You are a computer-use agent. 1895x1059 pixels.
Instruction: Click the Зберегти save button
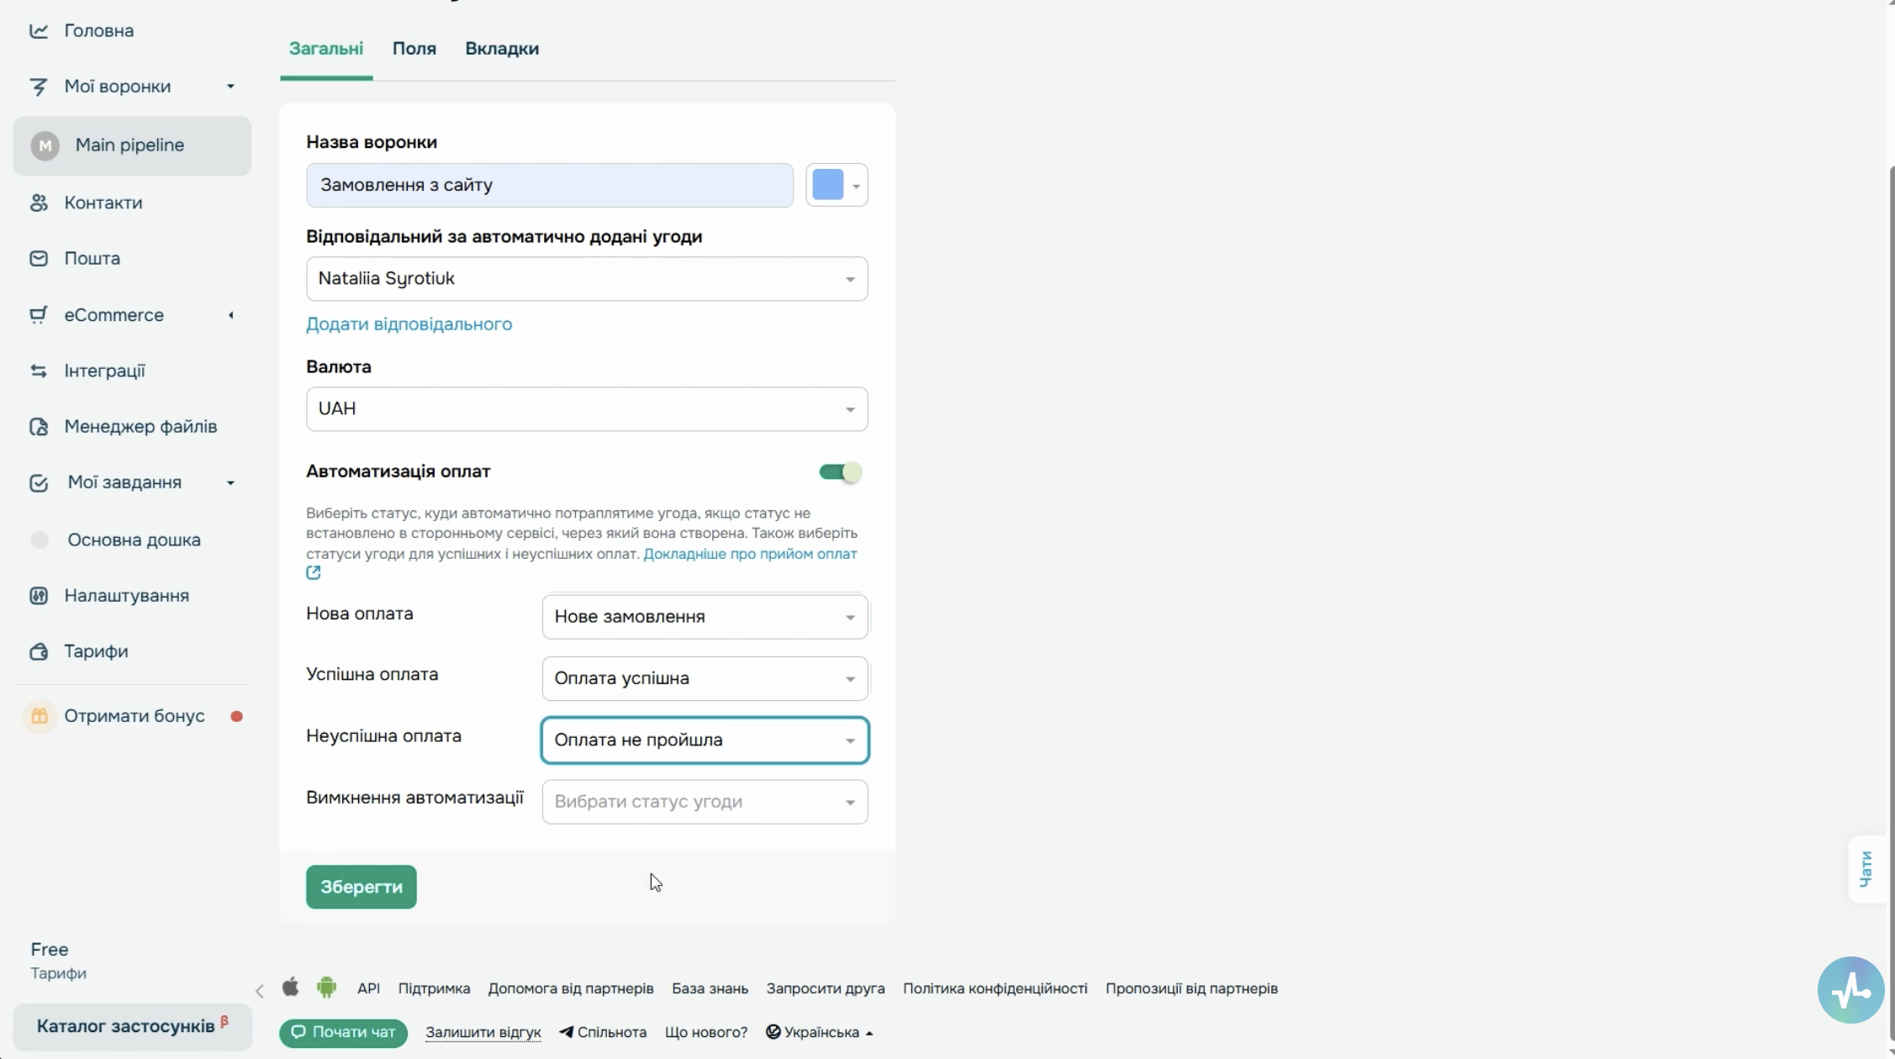[362, 887]
